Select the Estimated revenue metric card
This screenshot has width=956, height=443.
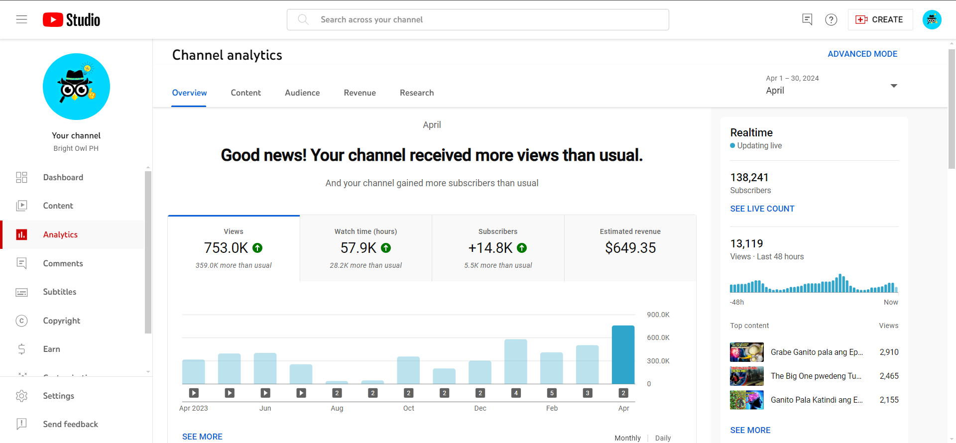[x=630, y=248]
